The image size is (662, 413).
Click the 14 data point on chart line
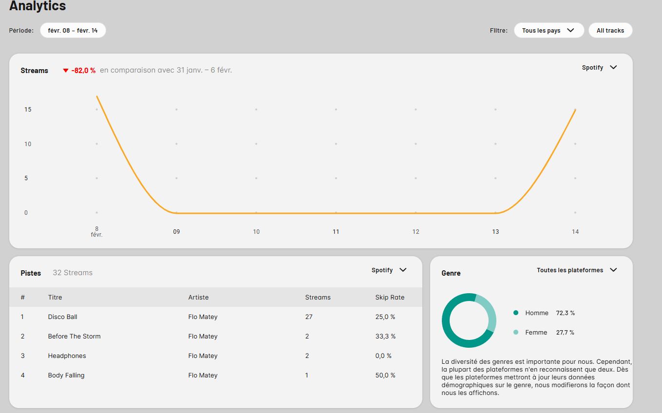click(575, 110)
